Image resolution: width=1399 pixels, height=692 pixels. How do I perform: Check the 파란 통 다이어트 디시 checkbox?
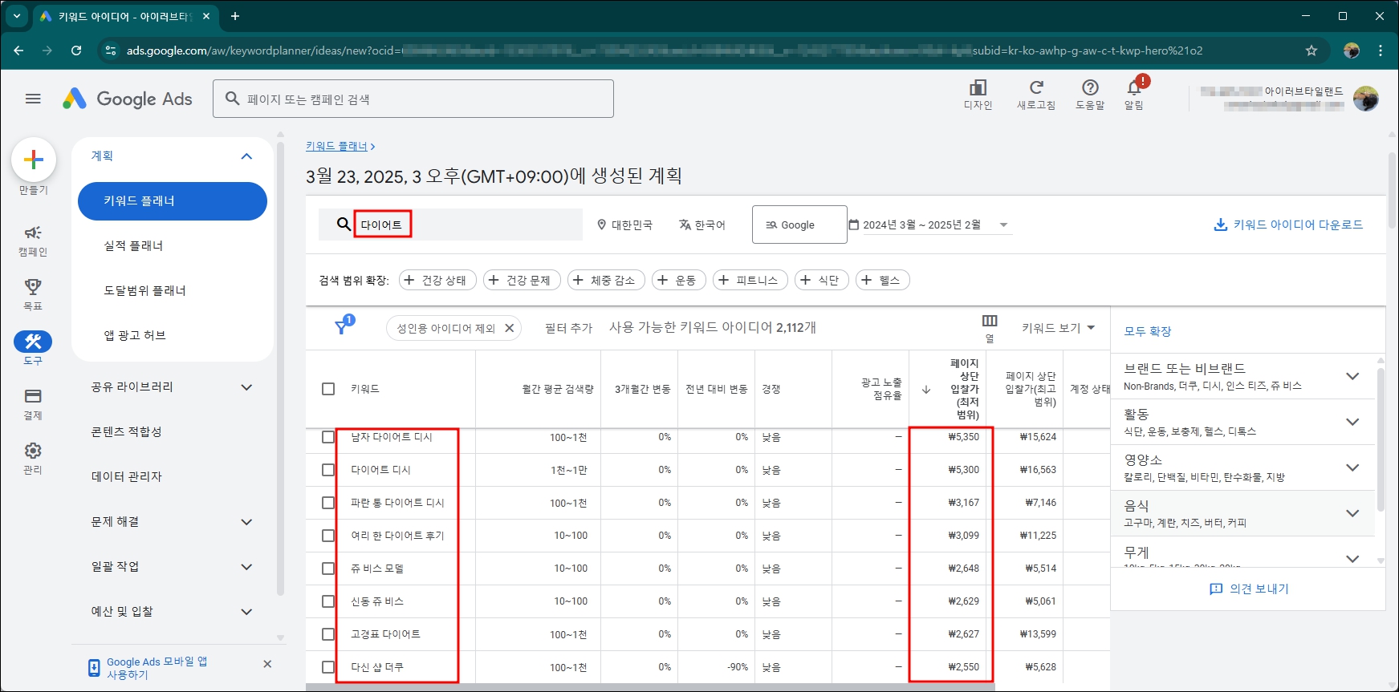[328, 503]
